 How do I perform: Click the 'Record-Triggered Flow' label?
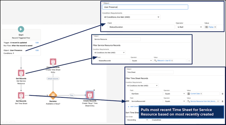[x=21, y=38]
